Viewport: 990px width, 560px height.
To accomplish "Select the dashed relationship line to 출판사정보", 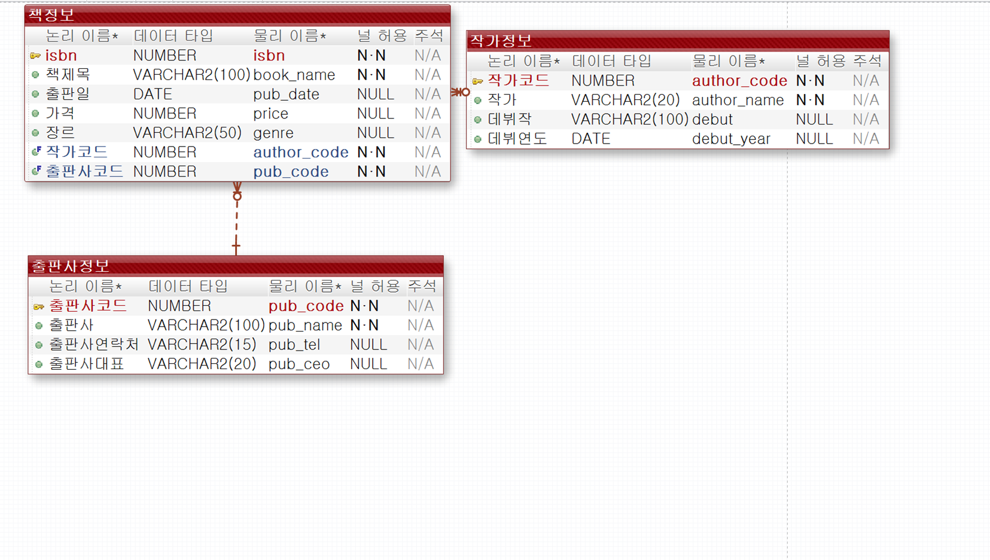I will point(237,219).
